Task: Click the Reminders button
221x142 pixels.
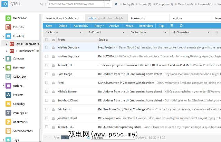Action: click(146, 26)
